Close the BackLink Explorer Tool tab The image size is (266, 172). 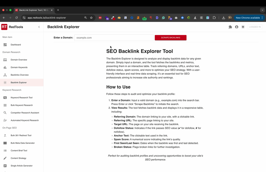pyautogui.click(x=52, y=10)
